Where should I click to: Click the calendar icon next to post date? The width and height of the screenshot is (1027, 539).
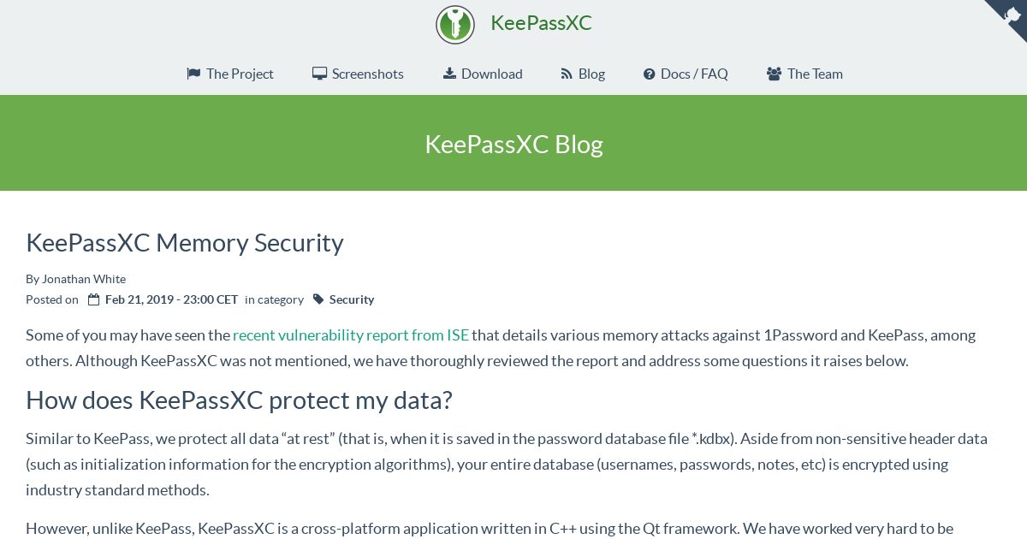94,299
